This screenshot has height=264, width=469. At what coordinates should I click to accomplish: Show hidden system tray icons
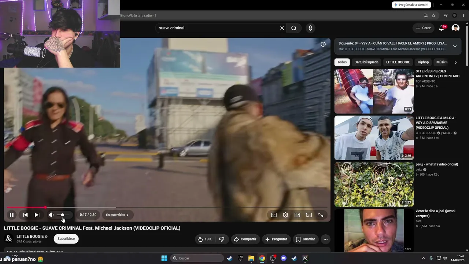pos(423,258)
